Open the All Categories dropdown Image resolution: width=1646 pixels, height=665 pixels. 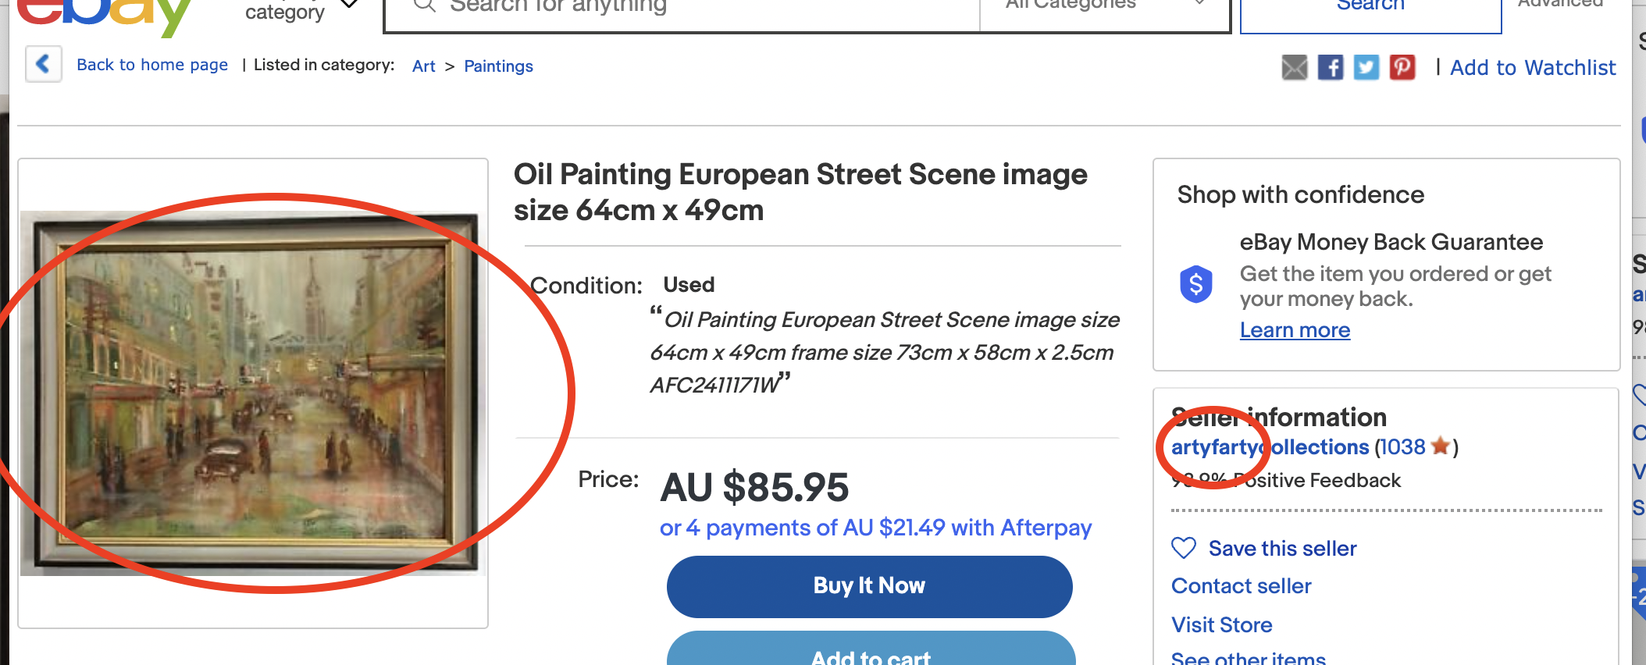point(1104,6)
